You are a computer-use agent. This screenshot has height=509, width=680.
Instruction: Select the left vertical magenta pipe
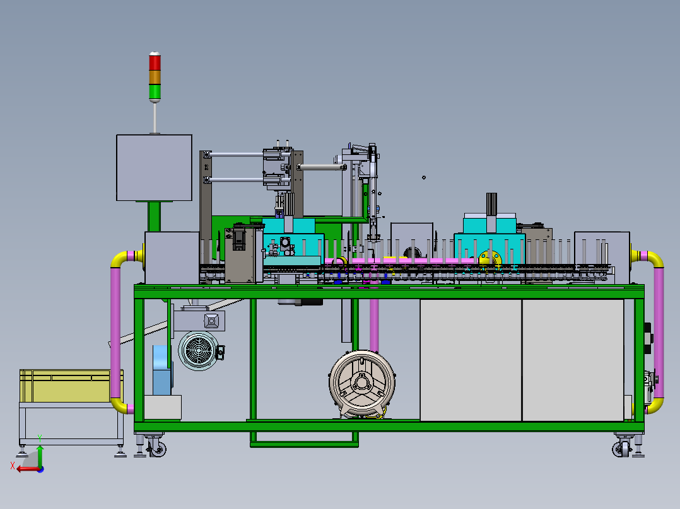[115, 333]
